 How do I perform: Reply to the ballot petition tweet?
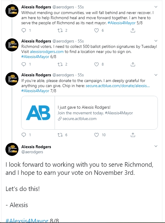24,64
